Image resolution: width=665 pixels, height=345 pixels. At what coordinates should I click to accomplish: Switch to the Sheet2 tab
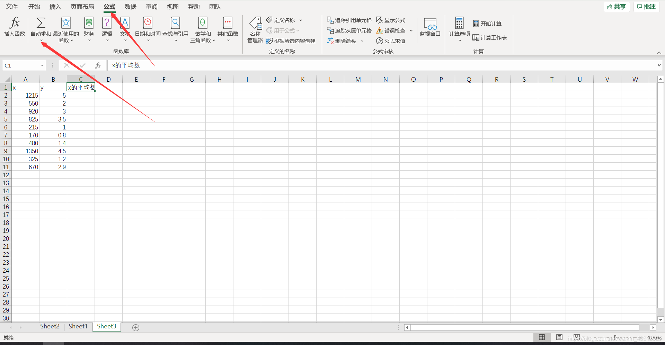[50, 326]
